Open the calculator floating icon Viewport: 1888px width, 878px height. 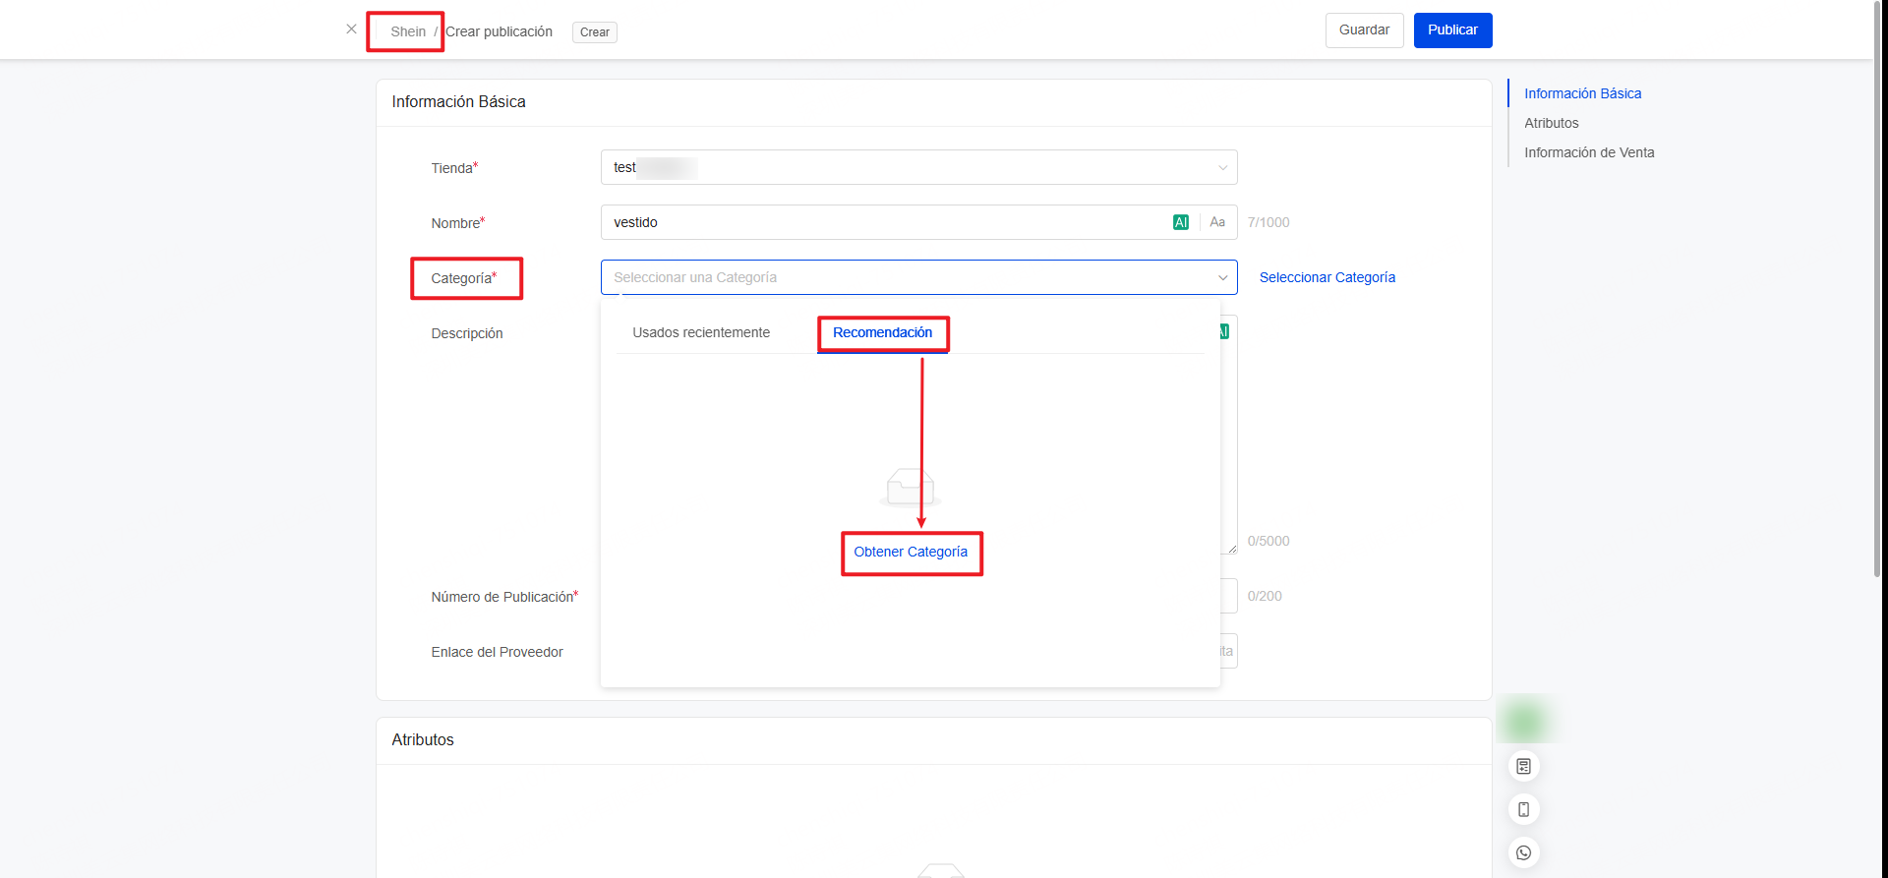1523,766
